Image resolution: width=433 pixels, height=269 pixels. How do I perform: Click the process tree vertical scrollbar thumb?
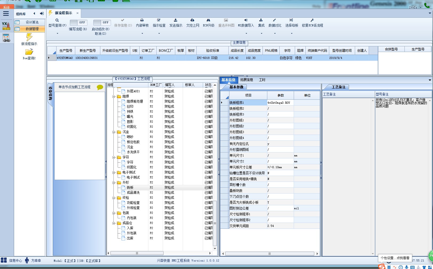pos(215,223)
